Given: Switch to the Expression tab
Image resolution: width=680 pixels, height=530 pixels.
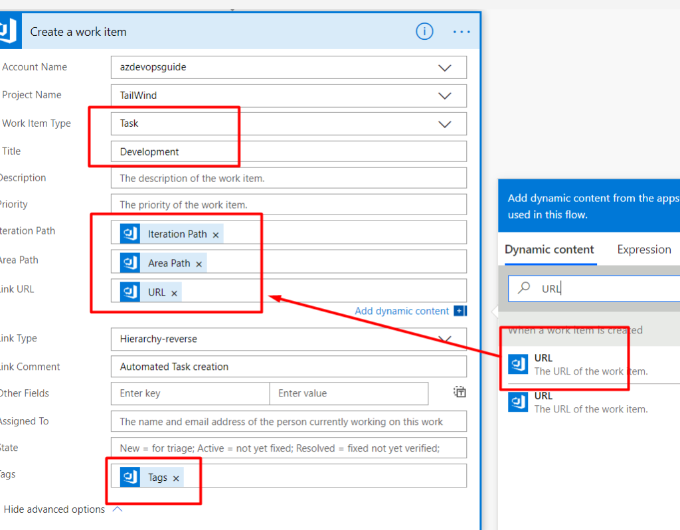Looking at the screenshot, I should [643, 250].
